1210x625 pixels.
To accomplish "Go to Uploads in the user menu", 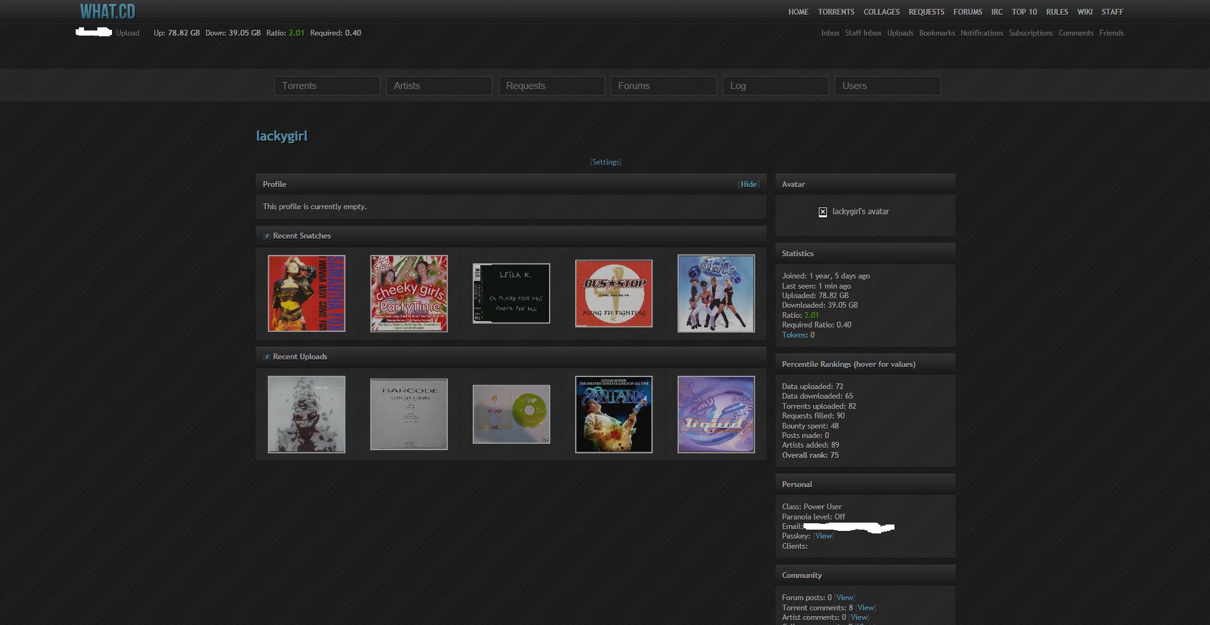I will pyautogui.click(x=900, y=33).
